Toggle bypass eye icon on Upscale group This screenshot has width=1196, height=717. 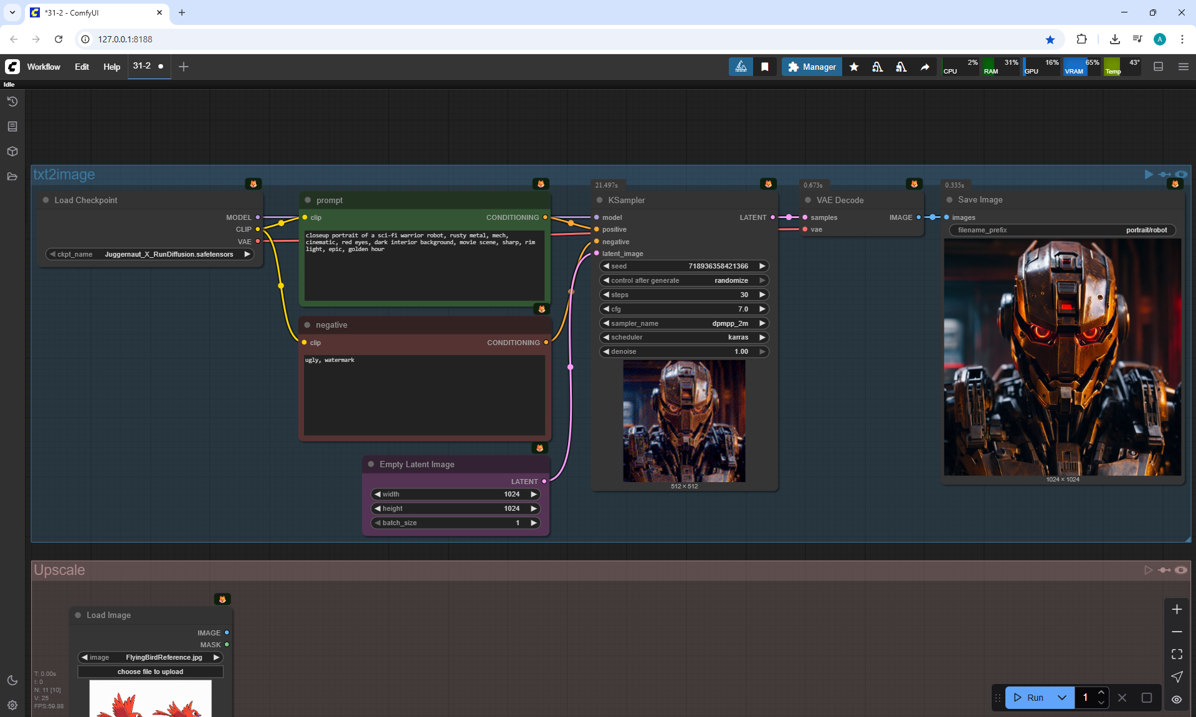click(x=1181, y=570)
